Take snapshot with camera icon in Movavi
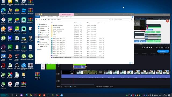The height and width of the screenshot is (97, 172). tap(166, 47)
